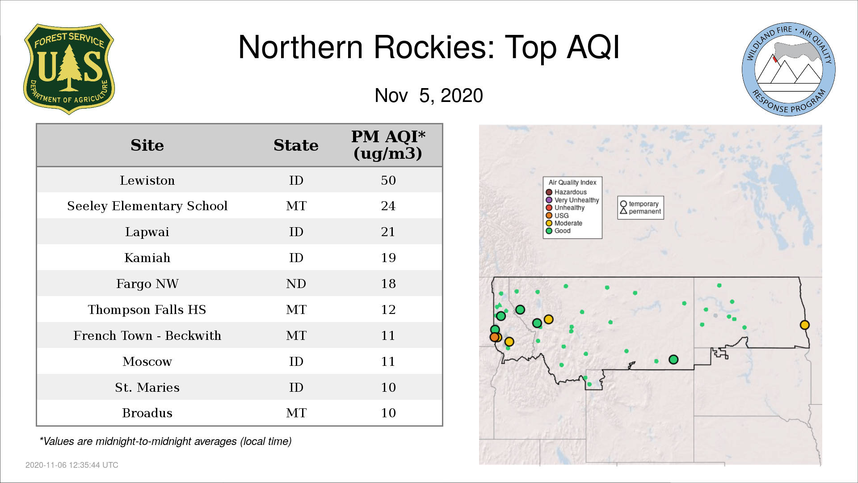858x483 pixels.
Task: Click the AQI value 12 for Thompson Falls
Action: [388, 310]
